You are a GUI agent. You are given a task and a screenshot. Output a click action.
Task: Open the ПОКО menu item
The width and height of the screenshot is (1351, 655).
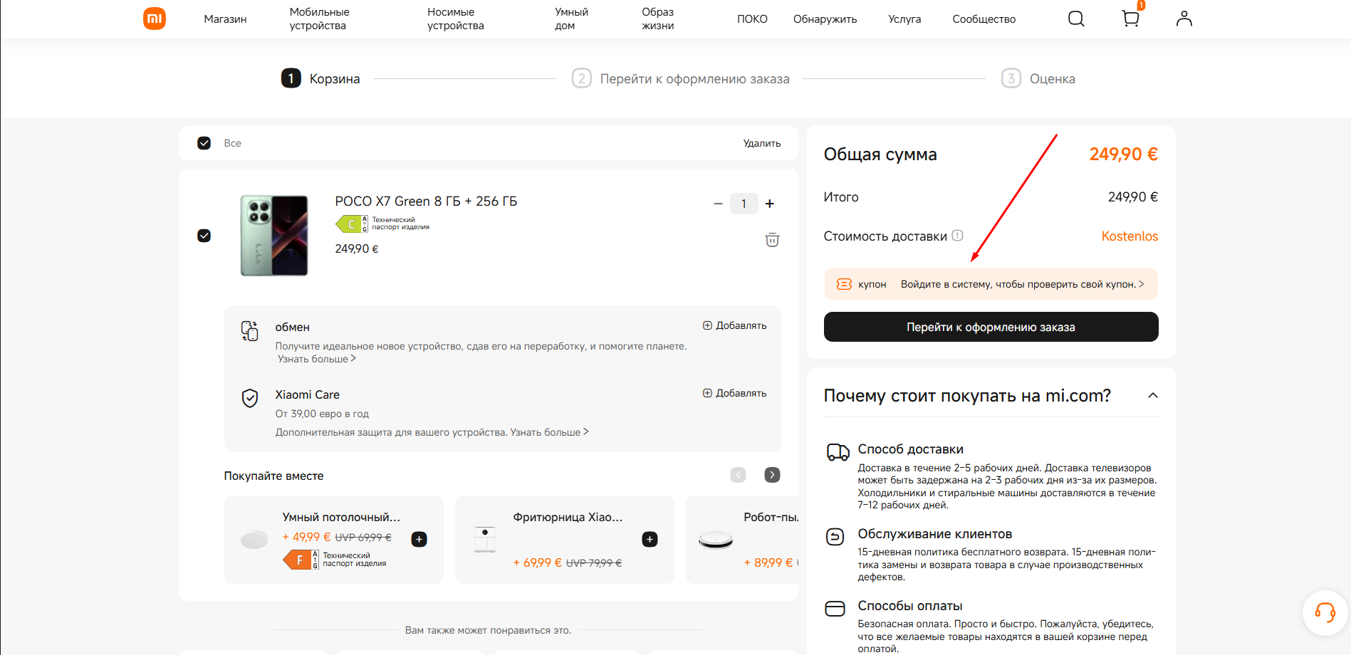(752, 19)
